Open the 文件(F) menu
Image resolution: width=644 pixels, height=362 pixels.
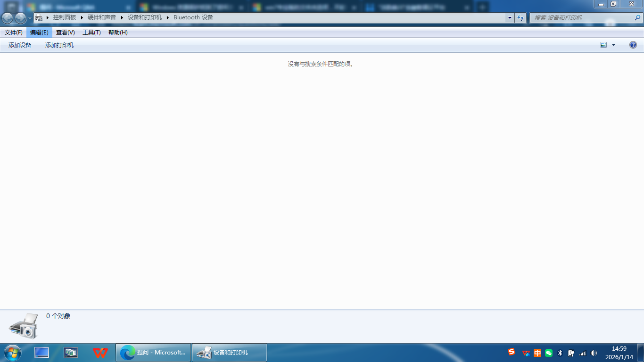coord(14,33)
